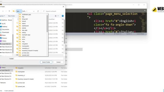
Task: Select inventory_ci folder in Explorer window
Action: click(21, 75)
